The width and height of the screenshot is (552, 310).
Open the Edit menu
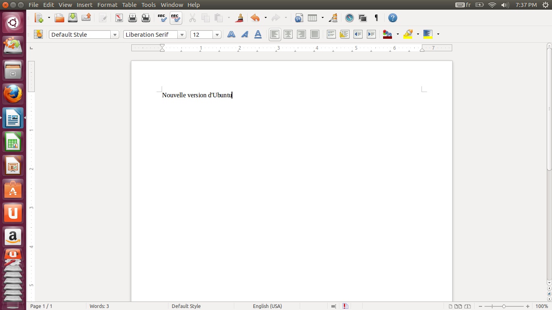[x=48, y=5]
